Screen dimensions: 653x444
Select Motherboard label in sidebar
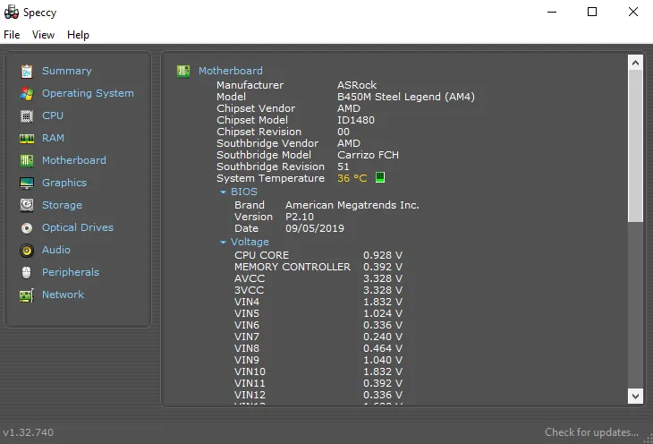coord(73,160)
